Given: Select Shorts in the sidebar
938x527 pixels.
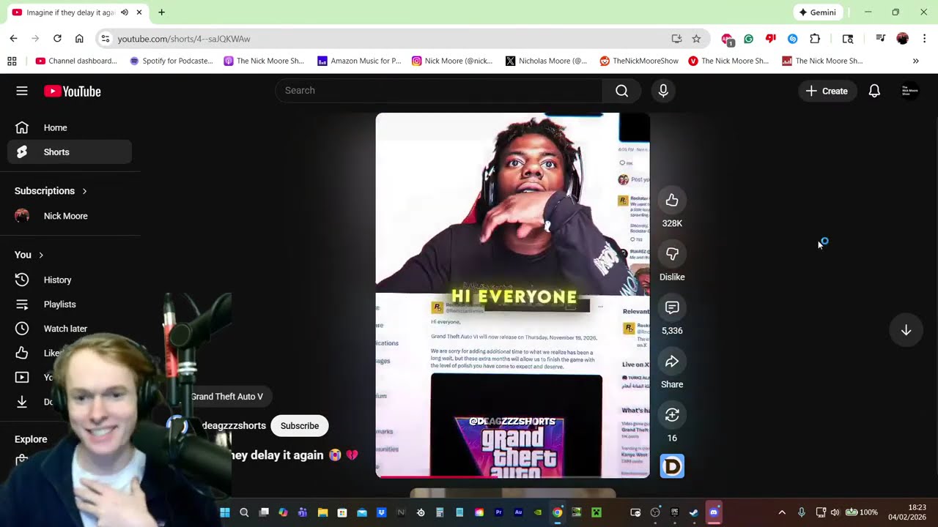Looking at the screenshot, I should (x=70, y=152).
